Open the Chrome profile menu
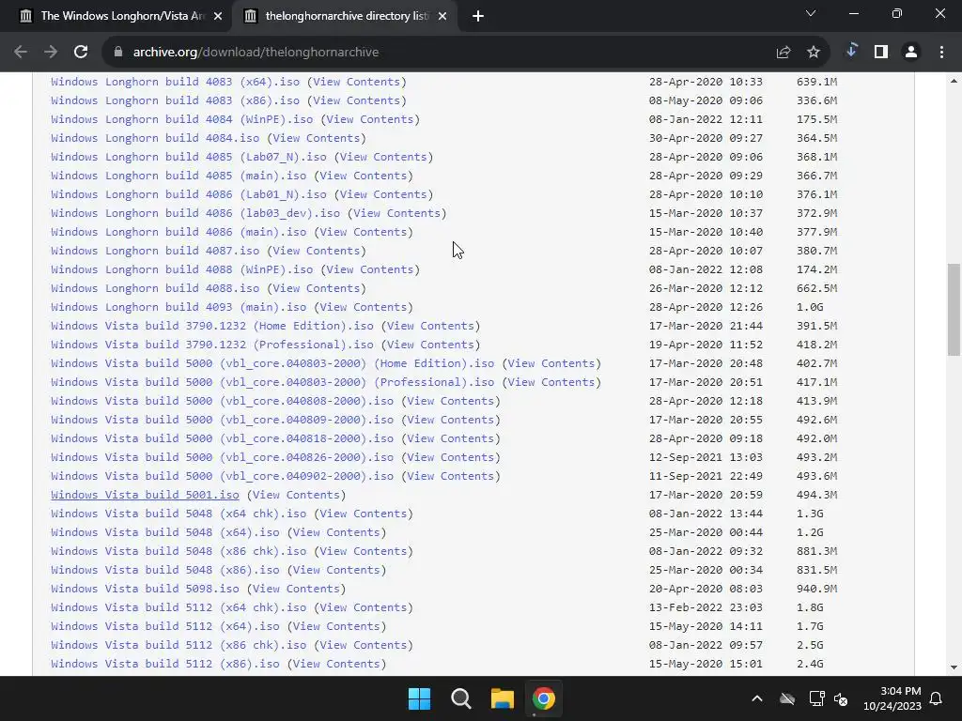Viewport: 962px width, 721px height. (x=911, y=53)
